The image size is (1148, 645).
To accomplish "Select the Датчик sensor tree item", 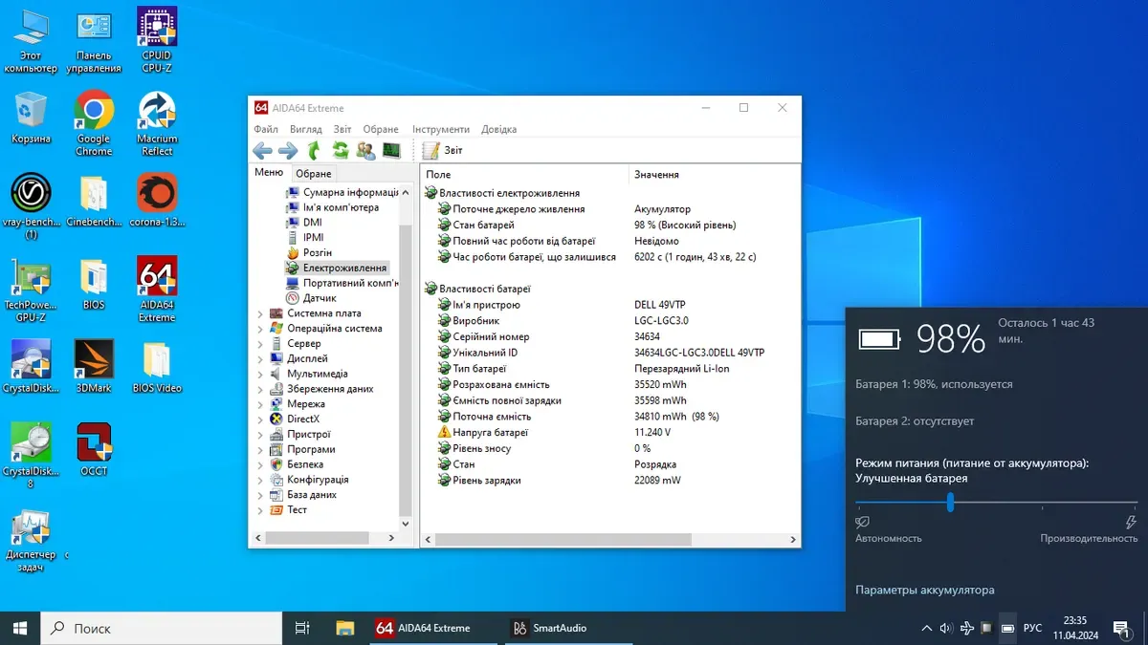I will pos(320,298).
